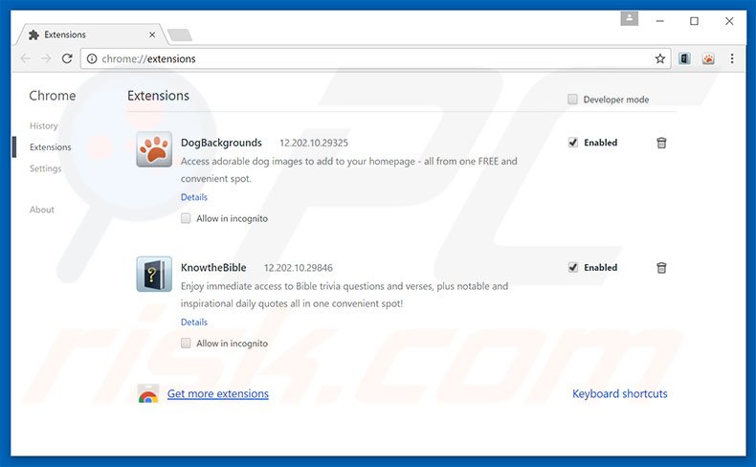Remove DogBackgrounds using its trash icon
756x467 pixels.
[661, 143]
